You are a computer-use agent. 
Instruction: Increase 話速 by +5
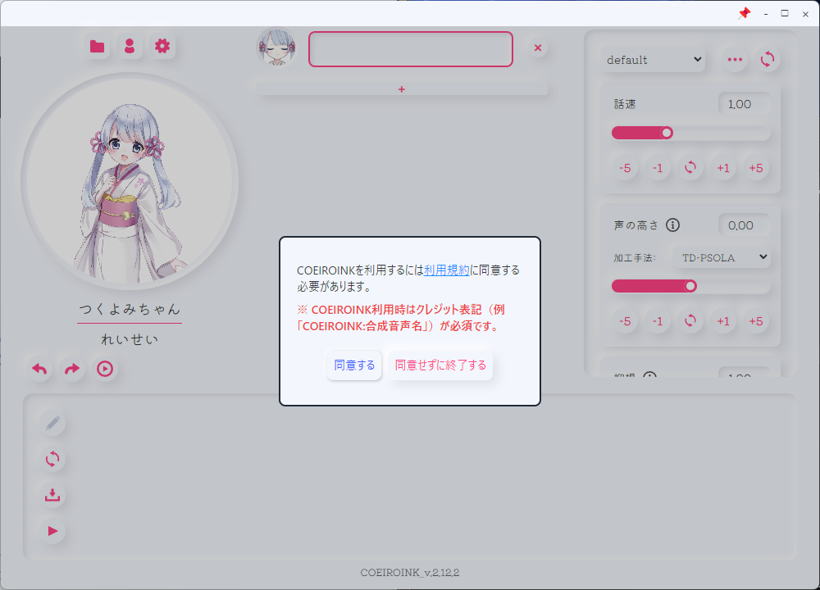[x=756, y=168]
